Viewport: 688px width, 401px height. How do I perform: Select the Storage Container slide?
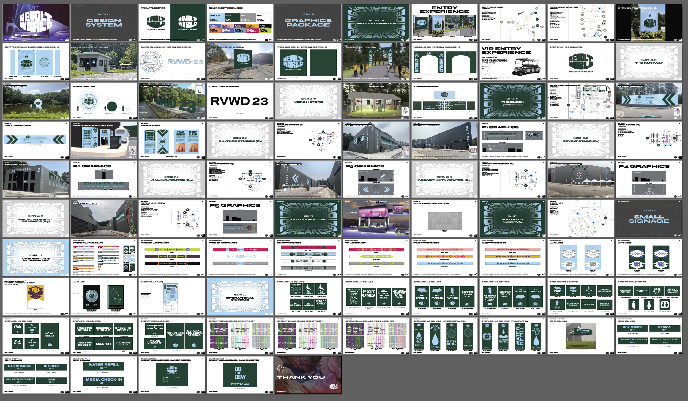point(444,101)
